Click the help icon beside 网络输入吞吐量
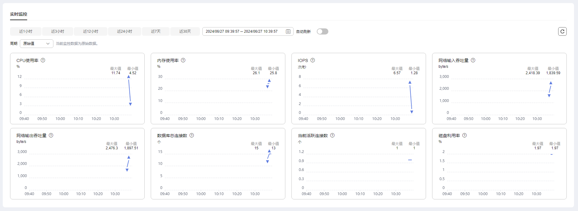578x211 pixels. tap(473, 60)
